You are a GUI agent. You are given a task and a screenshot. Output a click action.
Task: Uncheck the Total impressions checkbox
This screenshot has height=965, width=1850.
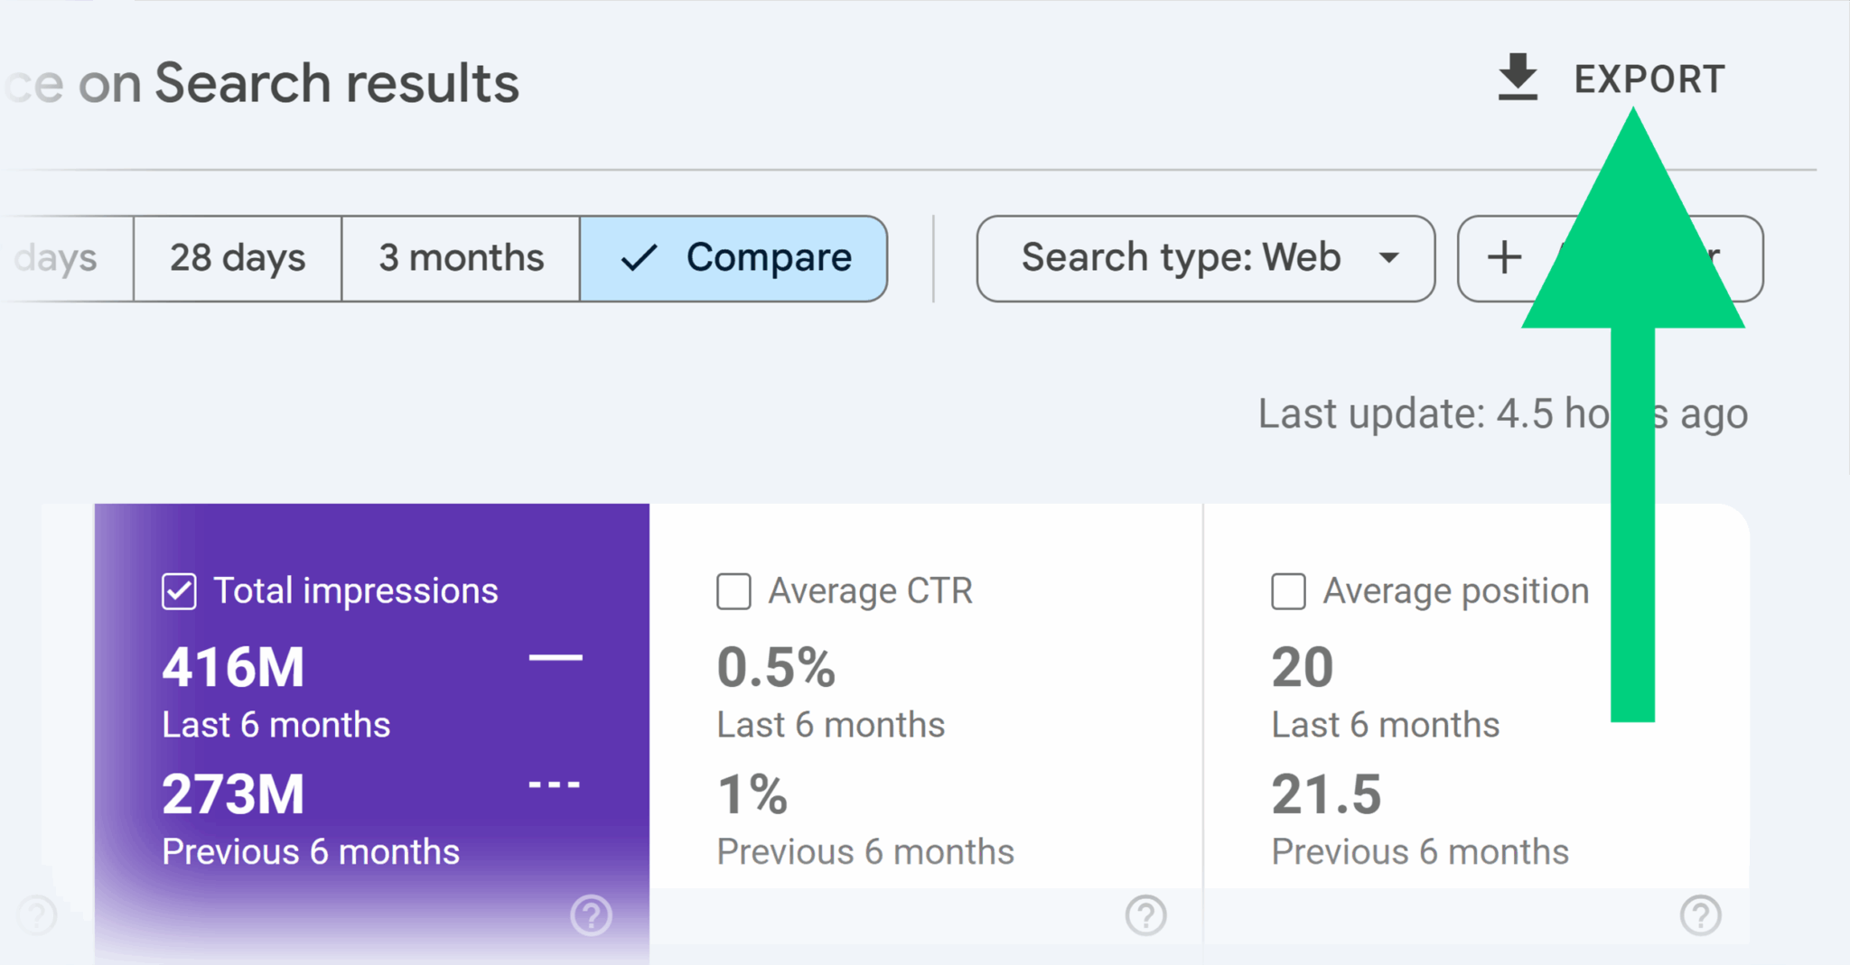(x=179, y=592)
